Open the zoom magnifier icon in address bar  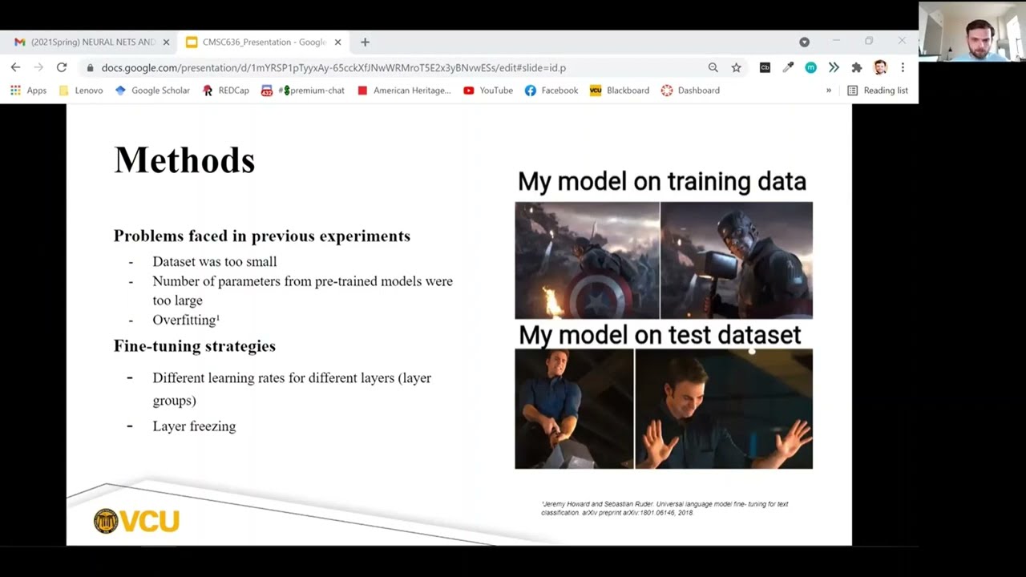713,68
